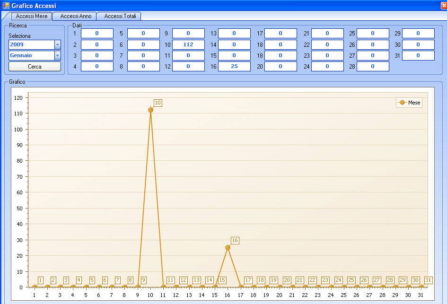447x304 pixels.
Task: Select the data label '16' on the chart
Action: (235, 240)
